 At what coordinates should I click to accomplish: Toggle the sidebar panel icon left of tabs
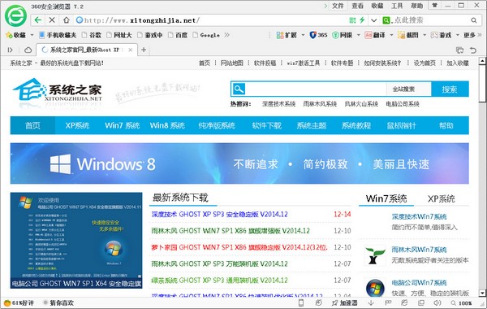11,50
